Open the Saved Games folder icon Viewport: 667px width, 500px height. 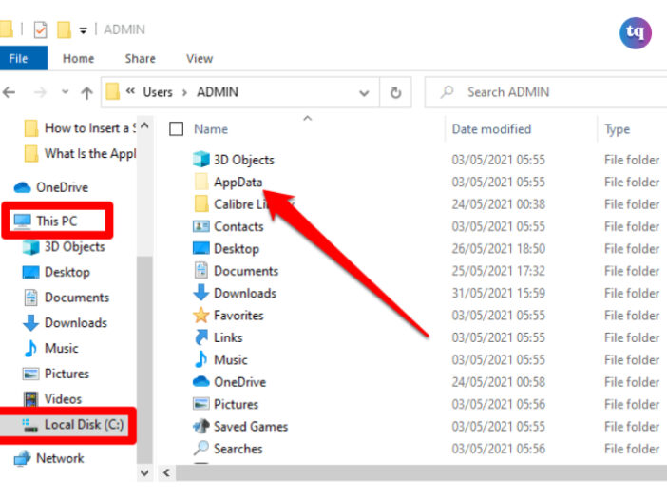[201, 426]
